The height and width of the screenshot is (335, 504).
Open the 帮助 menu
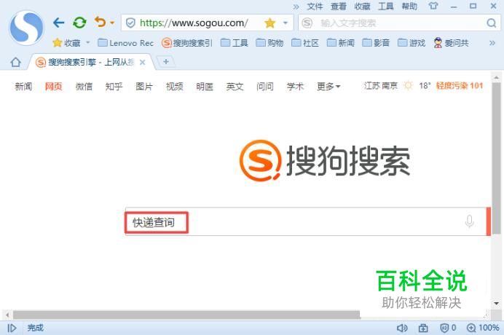409,7
